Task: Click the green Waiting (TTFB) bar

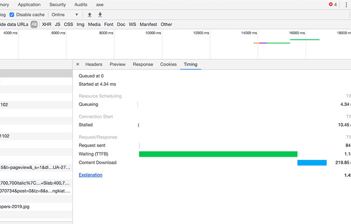Action: (218, 154)
